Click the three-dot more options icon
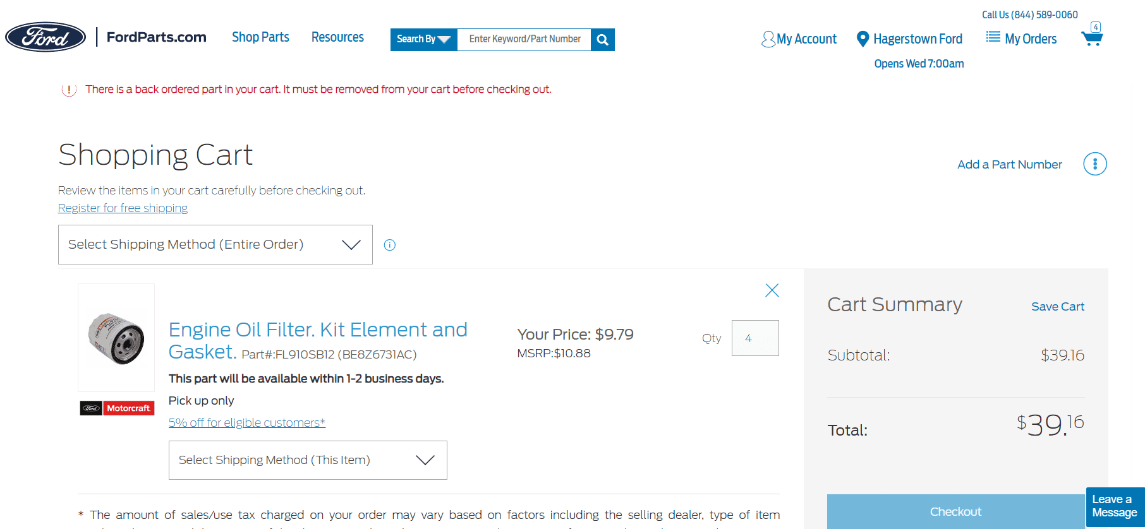Viewport: 1145px width, 529px height. (x=1094, y=164)
